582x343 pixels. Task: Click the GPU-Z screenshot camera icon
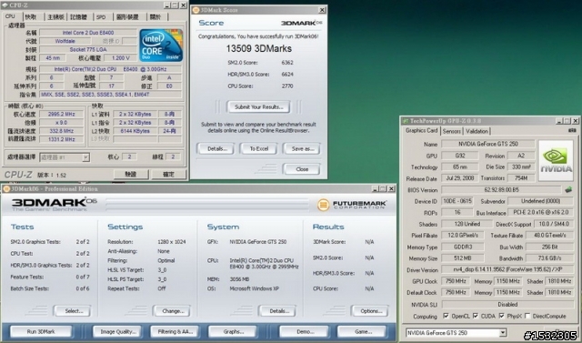(x=572, y=130)
